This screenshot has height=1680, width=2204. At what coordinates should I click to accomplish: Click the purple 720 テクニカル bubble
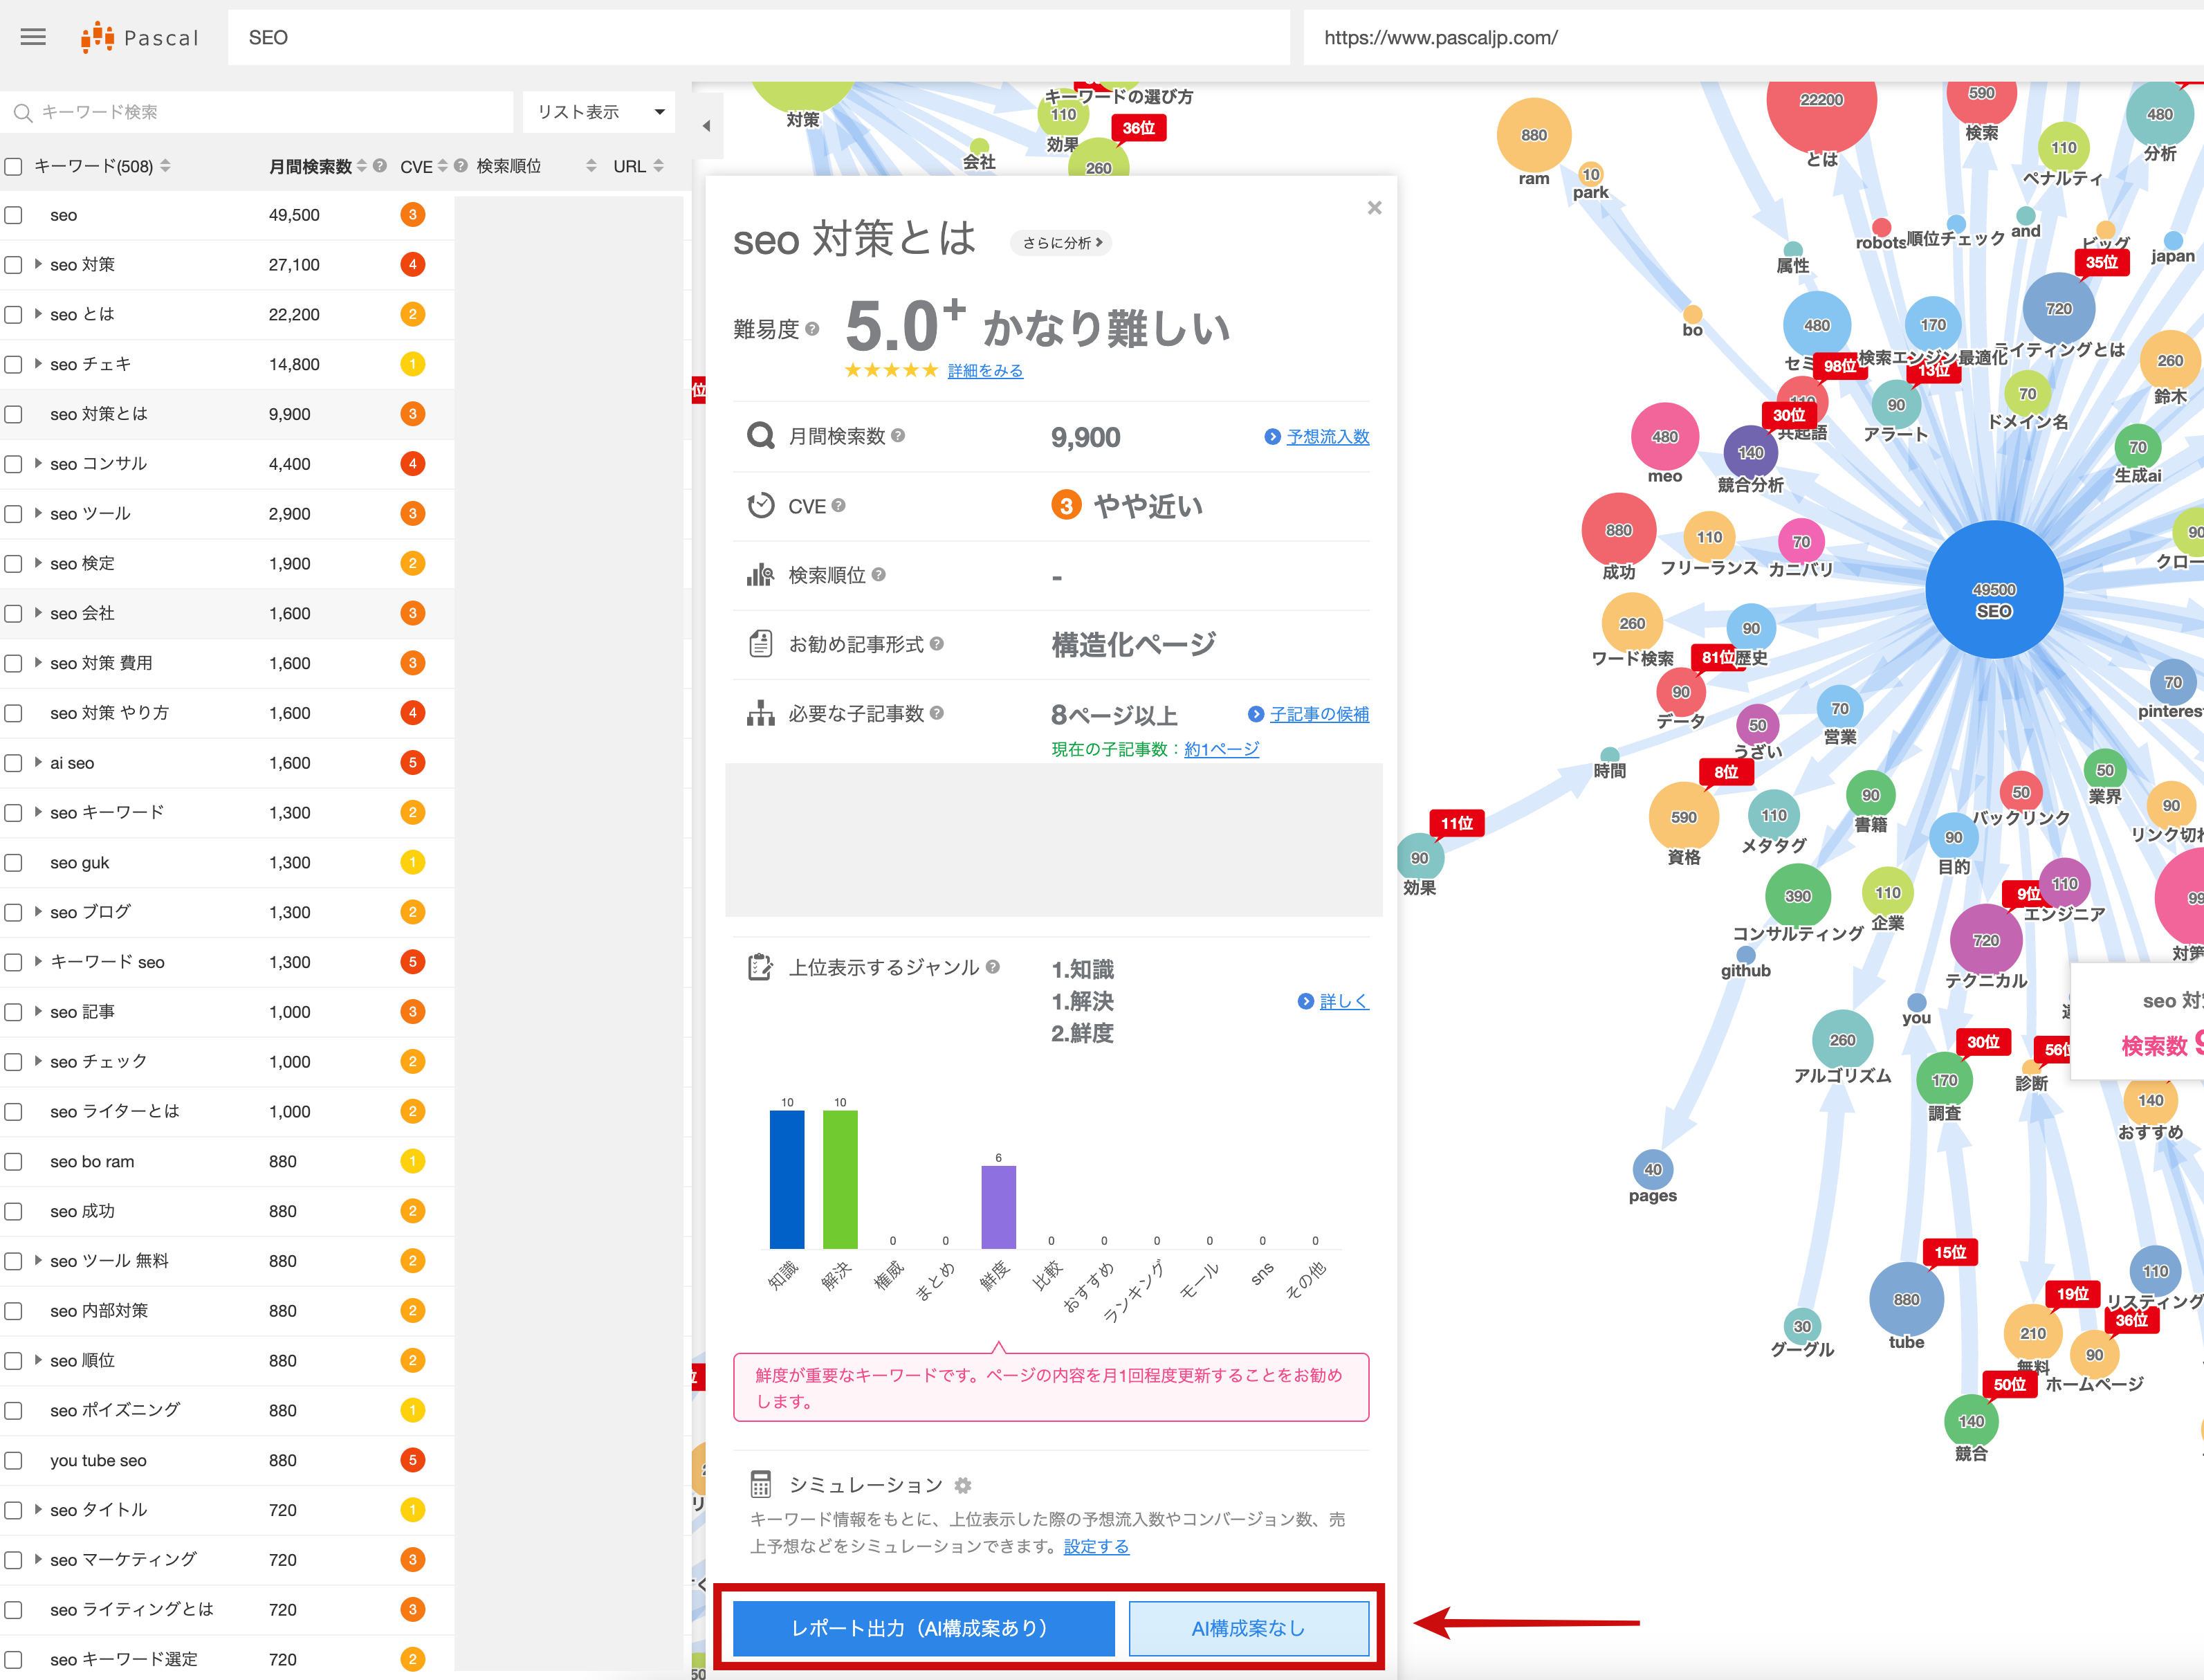1986,940
